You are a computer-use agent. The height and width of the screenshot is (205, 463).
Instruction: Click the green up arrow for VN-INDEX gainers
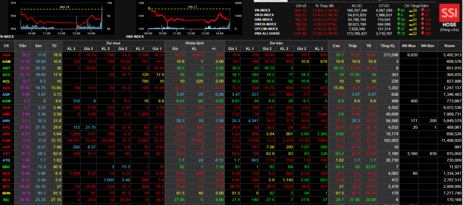399,10
